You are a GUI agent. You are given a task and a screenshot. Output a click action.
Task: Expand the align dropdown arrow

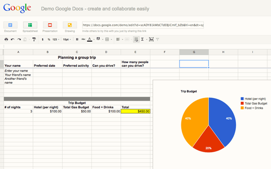click(x=122, y=40)
